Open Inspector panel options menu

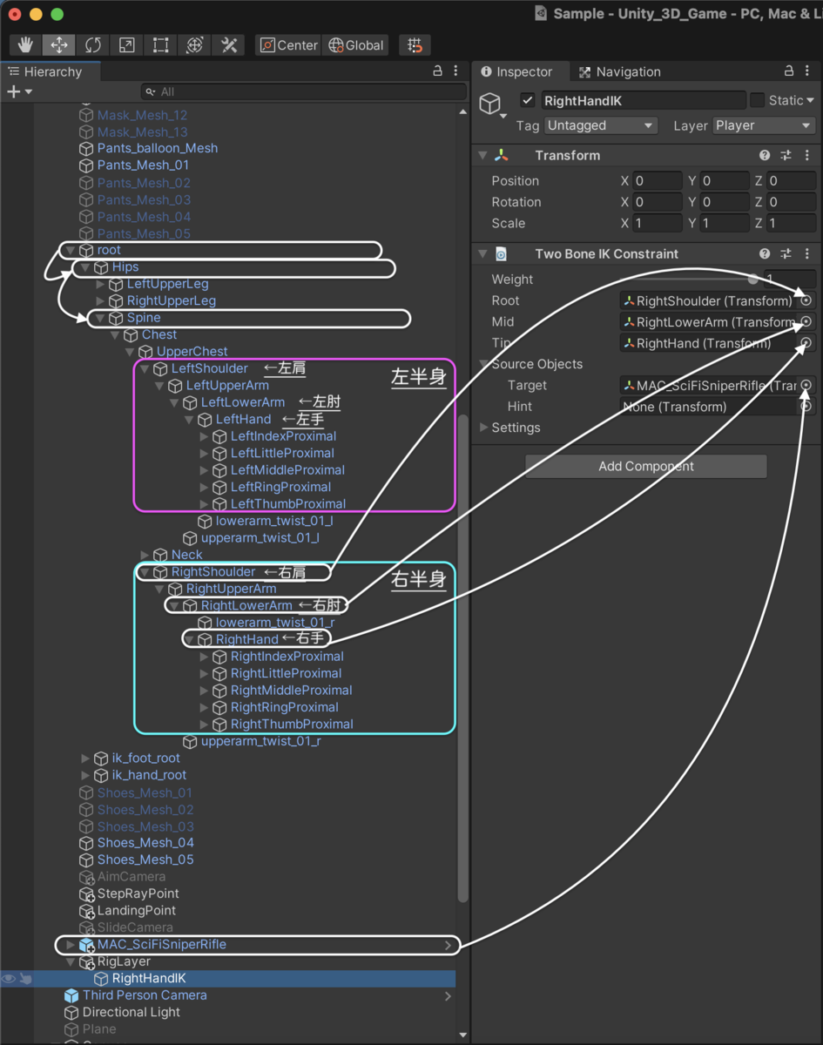pyautogui.click(x=807, y=71)
